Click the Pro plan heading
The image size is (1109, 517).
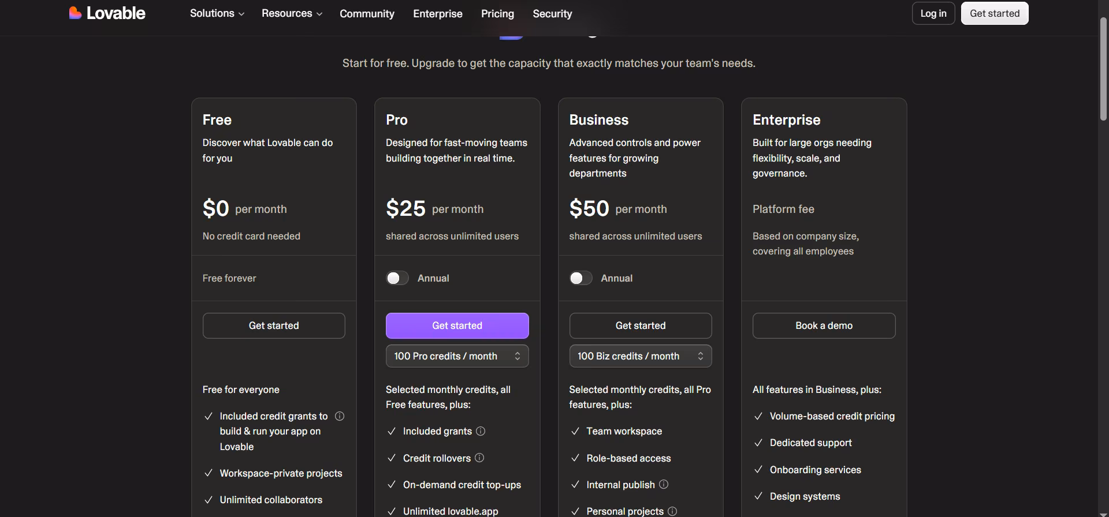click(x=397, y=120)
